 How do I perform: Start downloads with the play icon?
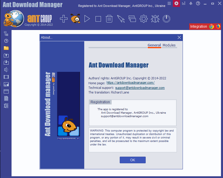(87, 19)
